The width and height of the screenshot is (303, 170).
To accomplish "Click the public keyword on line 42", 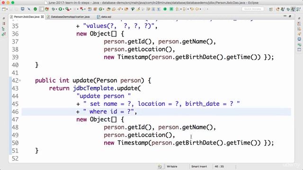I will 45,81.
